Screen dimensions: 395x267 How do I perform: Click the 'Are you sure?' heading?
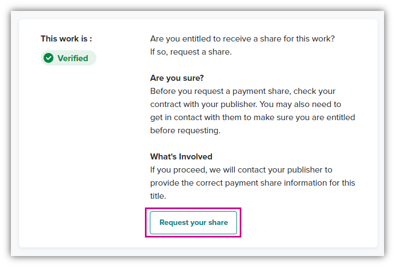coord(177,78)
